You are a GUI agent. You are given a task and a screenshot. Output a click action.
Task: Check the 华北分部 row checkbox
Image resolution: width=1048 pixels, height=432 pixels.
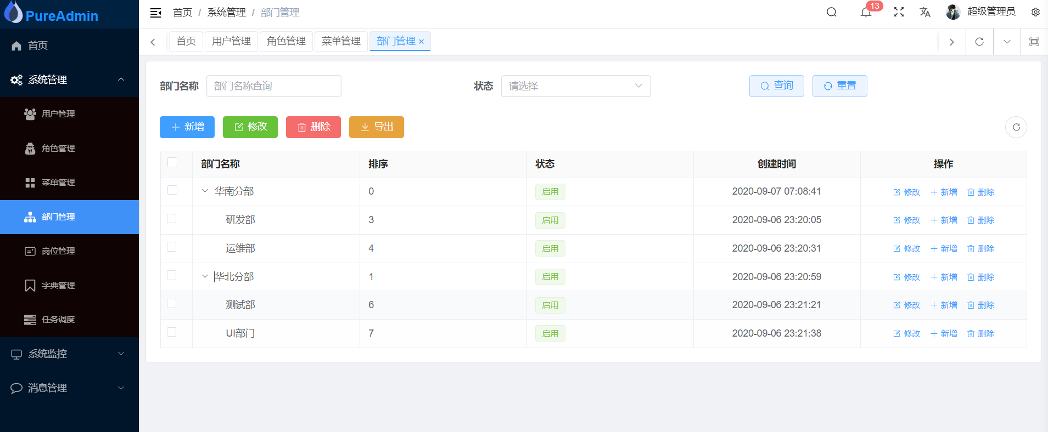(x=172, y=275)
